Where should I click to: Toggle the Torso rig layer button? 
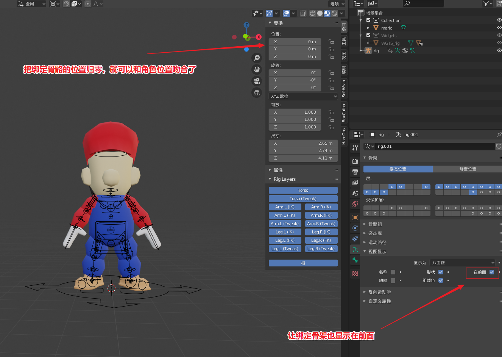click(x=303, y=190)
